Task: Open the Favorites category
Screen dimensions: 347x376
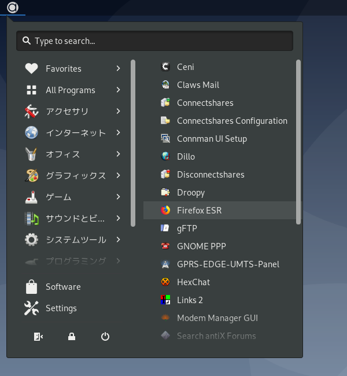Action: 72,69
